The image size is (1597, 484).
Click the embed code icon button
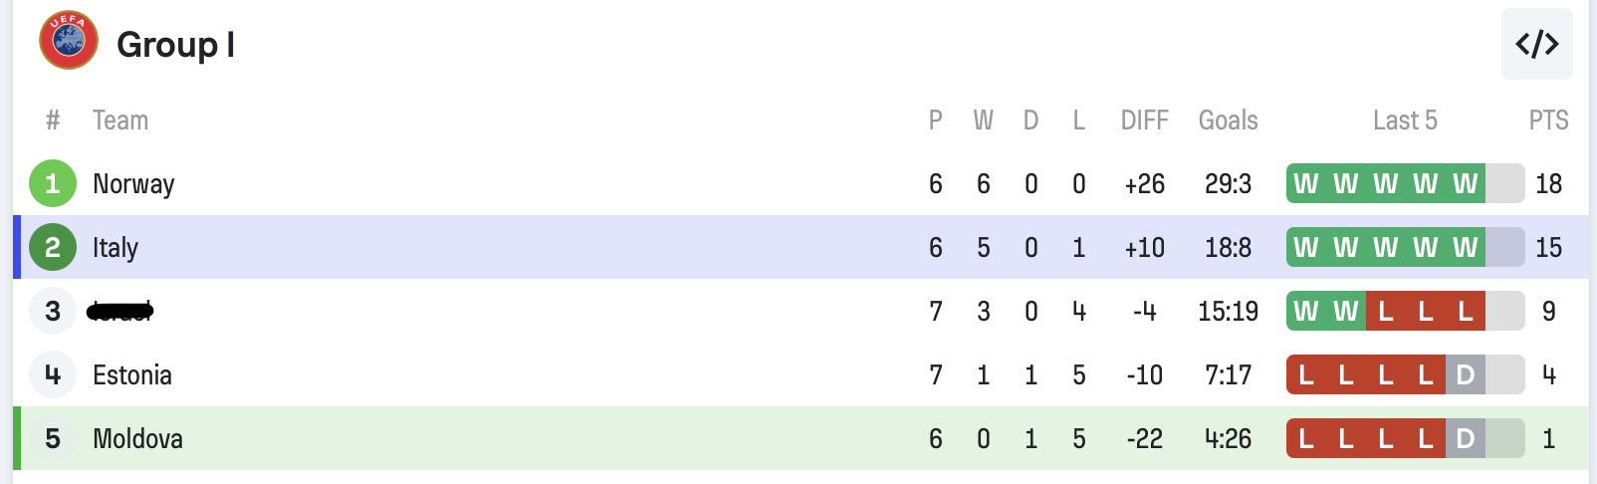(x=1536, y=44)
